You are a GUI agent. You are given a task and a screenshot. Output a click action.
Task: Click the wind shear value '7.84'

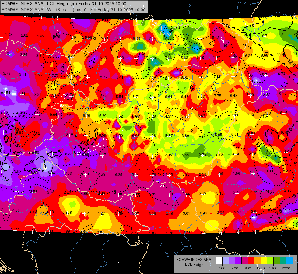[152, 97]
